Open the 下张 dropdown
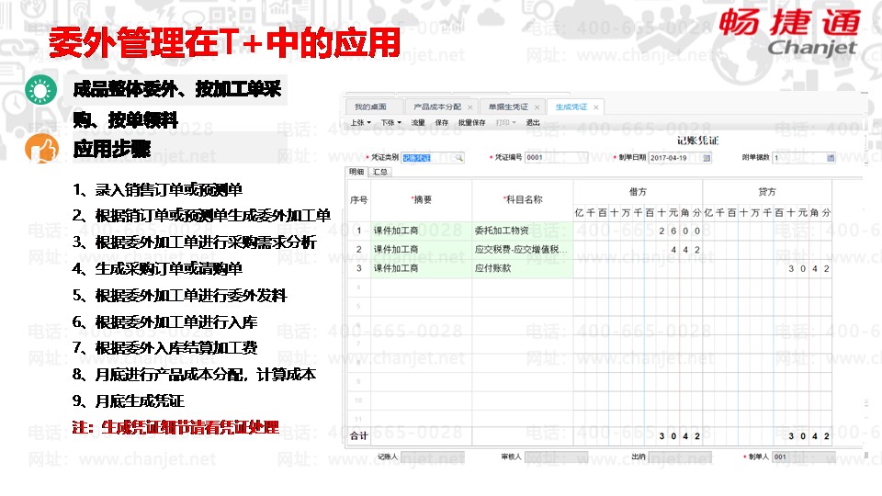The height and width of the screenshot is (496, 882). [x=391, y=122]
